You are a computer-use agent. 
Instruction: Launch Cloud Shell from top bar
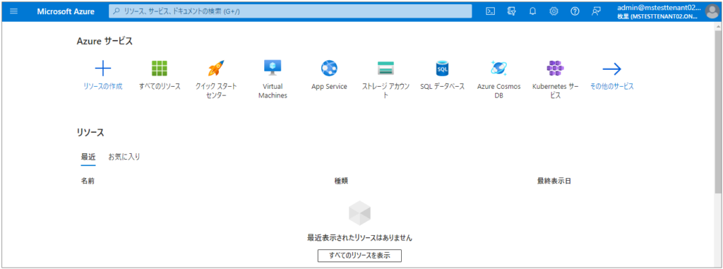(x=491, y=11)
